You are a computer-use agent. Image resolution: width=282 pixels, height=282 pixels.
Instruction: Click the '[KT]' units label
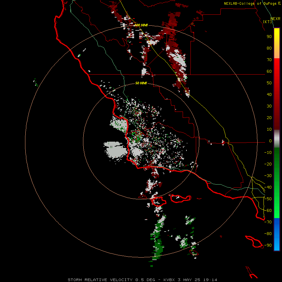pos(268,22)
